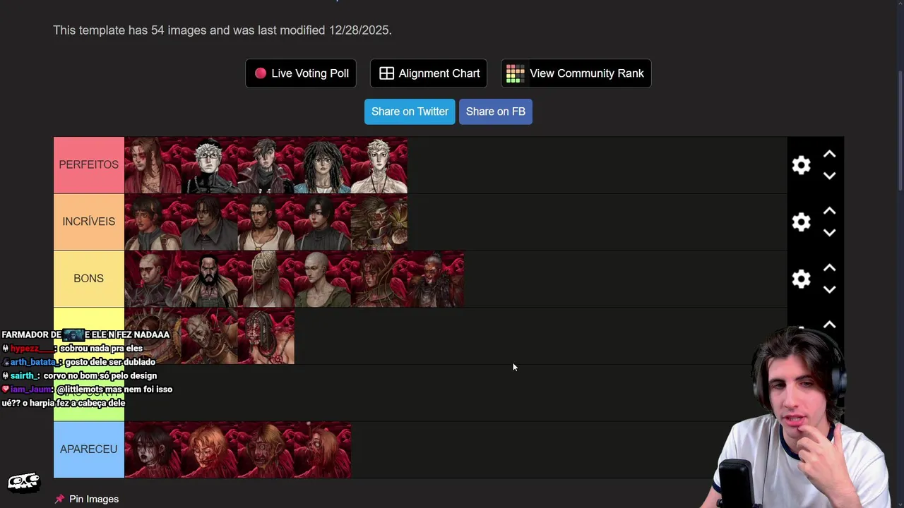The height and width of the screenshot is (508, 904).
Task: Click blonde character in white in PERFEITOS
Action: 379,165
